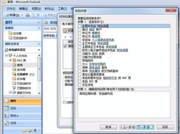The height and width of the screenshot is (134, 180).
Task: Click the 个人文件夹 root item
Action: [x=18, y=56]
